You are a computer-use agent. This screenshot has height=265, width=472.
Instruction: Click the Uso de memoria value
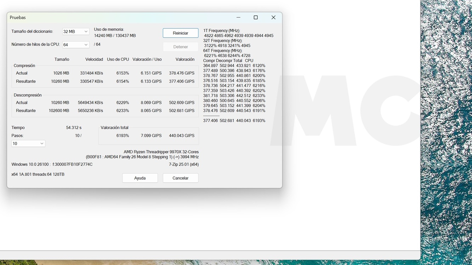(x=115, y=36)
